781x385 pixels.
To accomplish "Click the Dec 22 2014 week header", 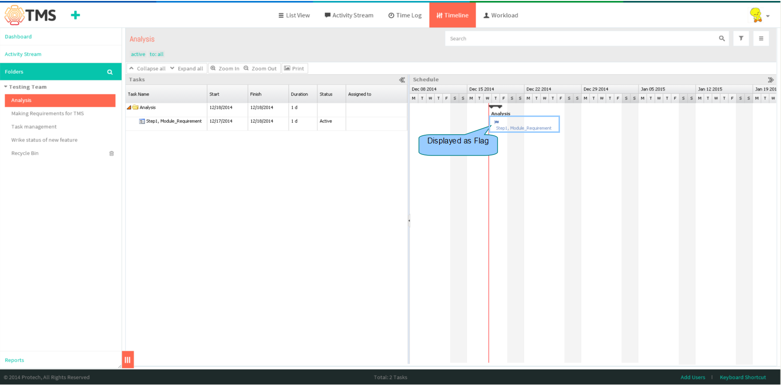I will 552,89.
